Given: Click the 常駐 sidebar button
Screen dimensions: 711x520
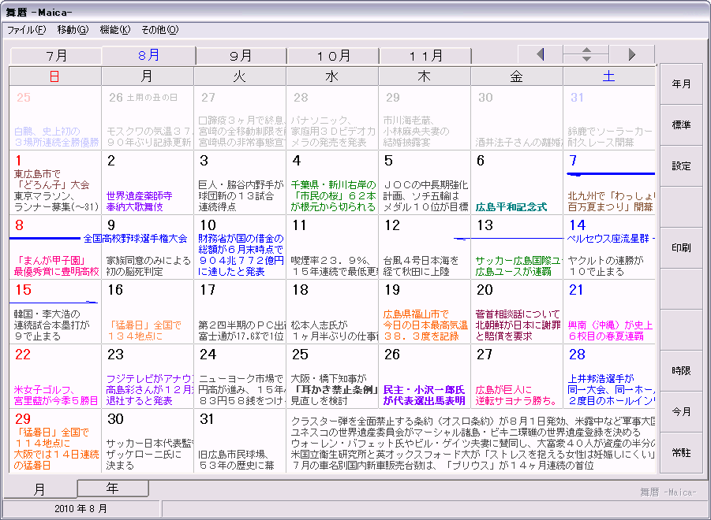Looking at the screenshot, I should 681,452.
